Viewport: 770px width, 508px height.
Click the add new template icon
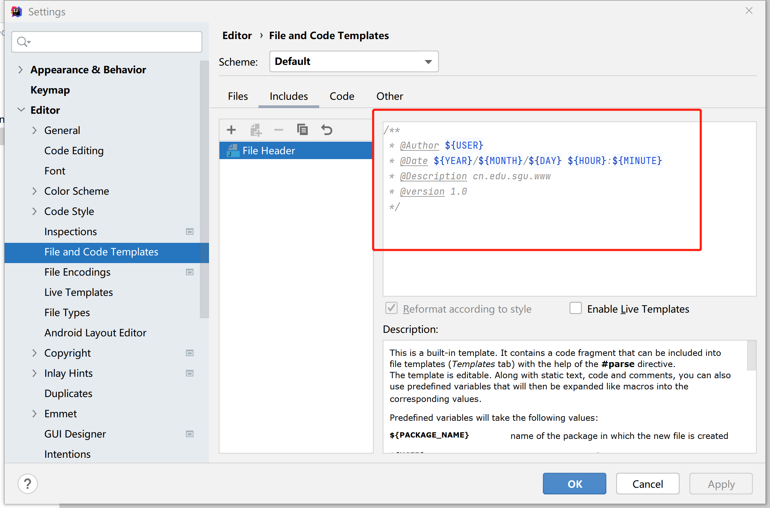[232, 129]
